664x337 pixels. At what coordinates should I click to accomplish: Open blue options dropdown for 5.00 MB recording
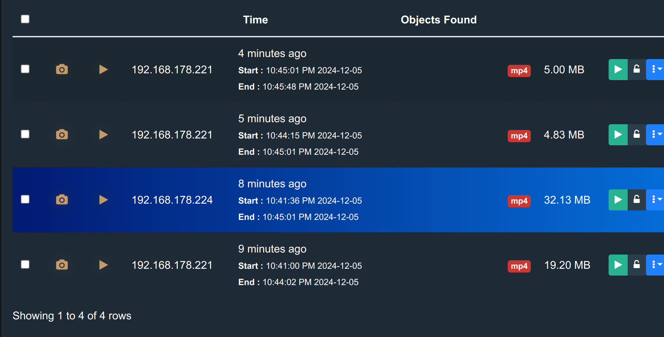point(656,70)
